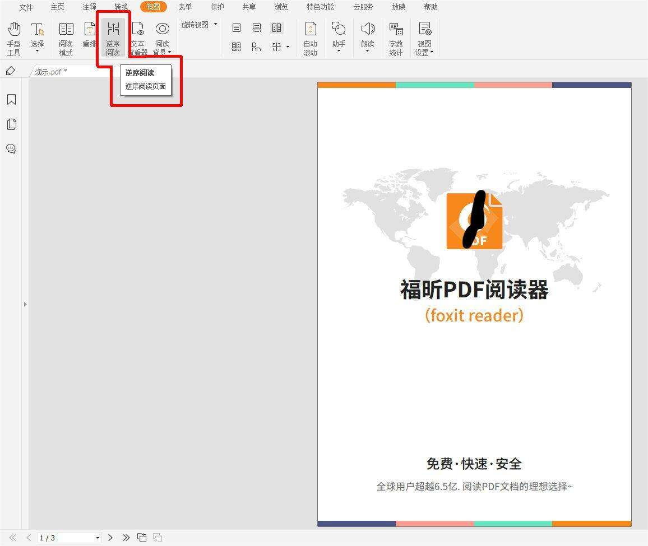Click the page number field showing 1/3

point(66,538)
